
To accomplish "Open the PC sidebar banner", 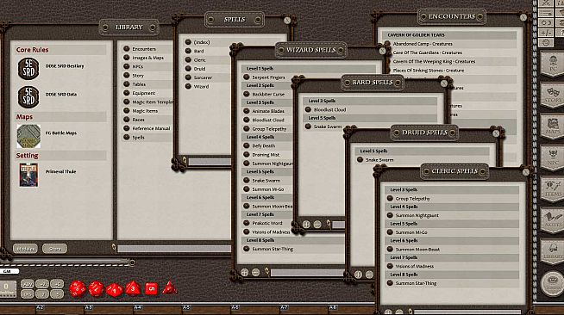I will click(x=553, y=64).
